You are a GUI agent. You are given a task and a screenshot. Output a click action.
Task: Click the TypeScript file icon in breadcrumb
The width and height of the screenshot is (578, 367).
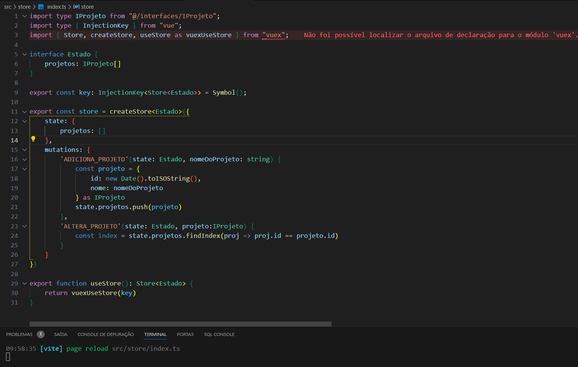coord(41,7)
